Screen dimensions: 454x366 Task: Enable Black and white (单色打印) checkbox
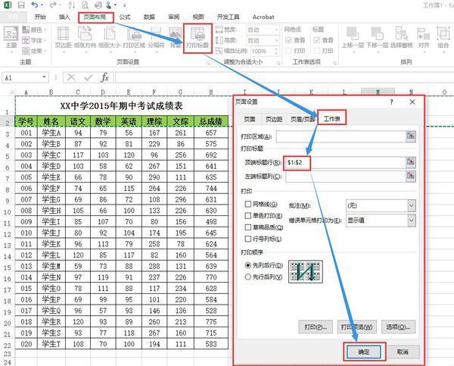[x=248, y=215]
